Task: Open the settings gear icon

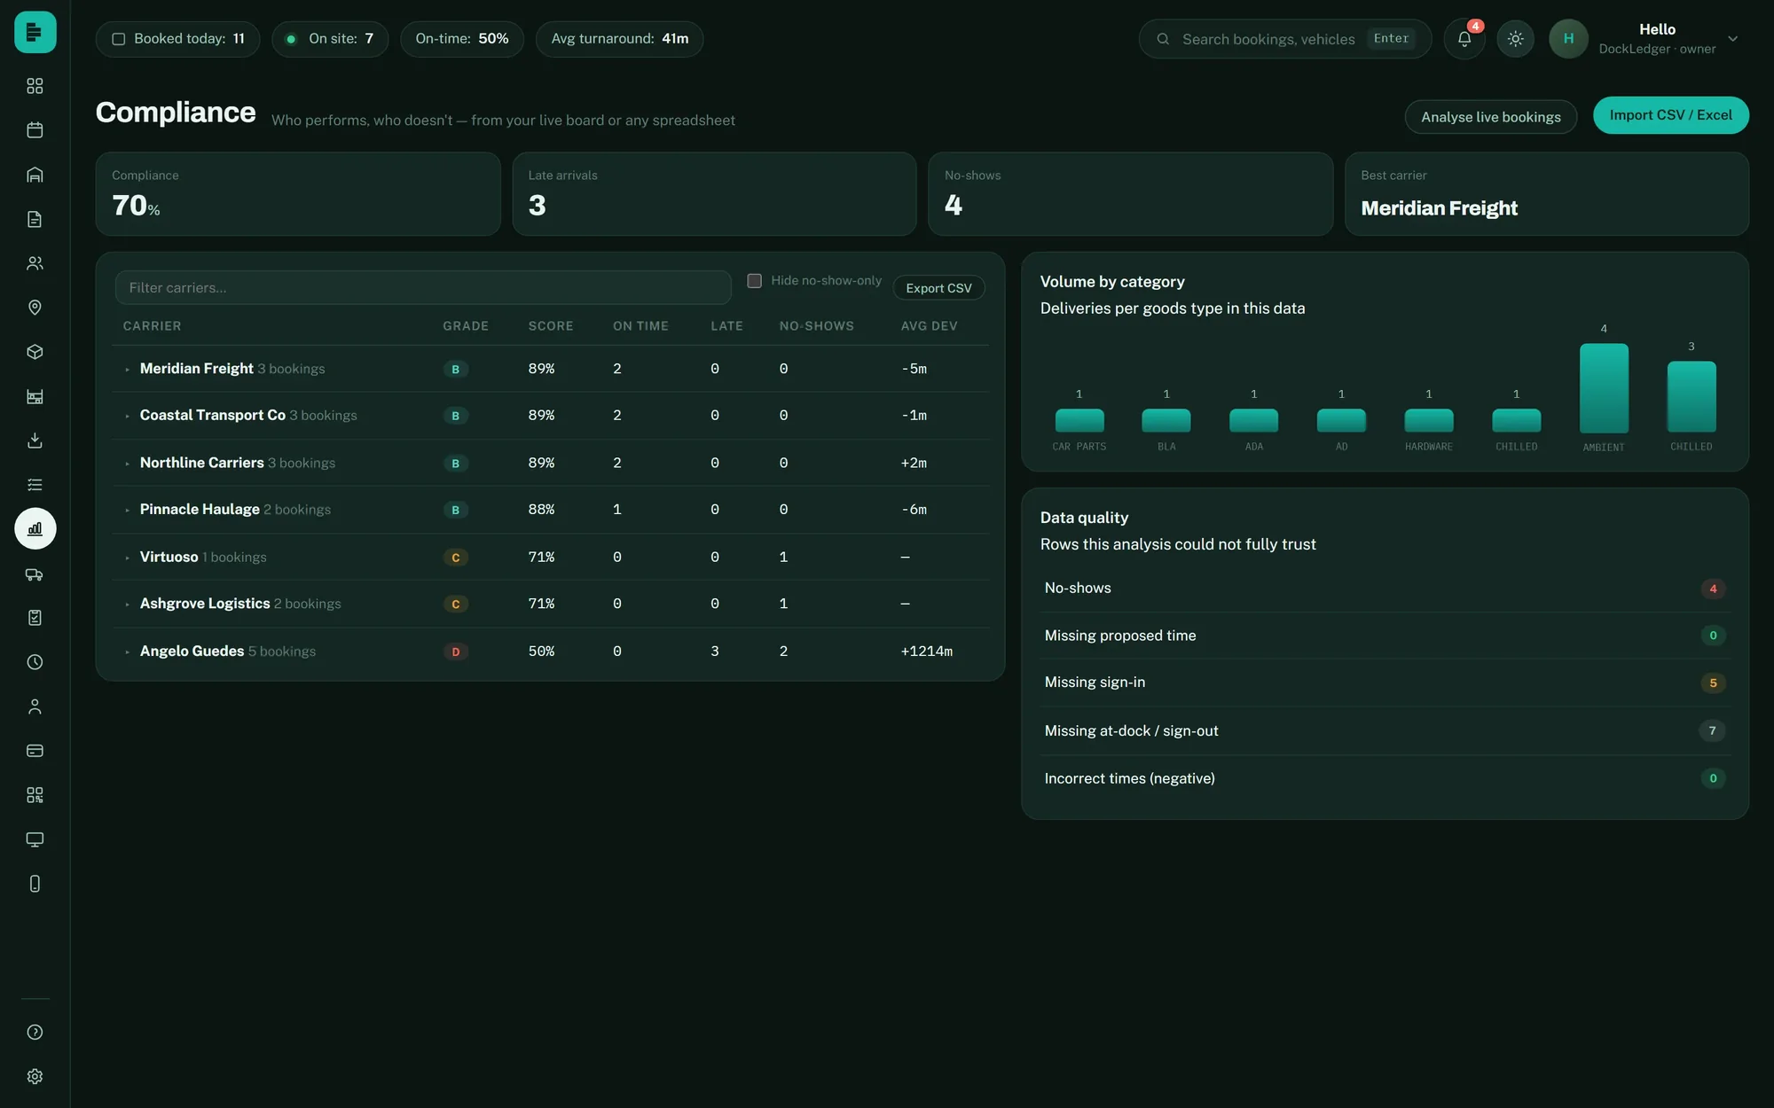Action: tap(35, 1076)
